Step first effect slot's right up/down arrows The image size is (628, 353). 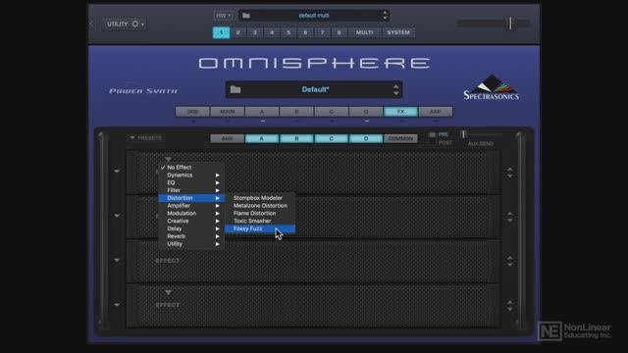pyautogui.click(x=510, y=173)
